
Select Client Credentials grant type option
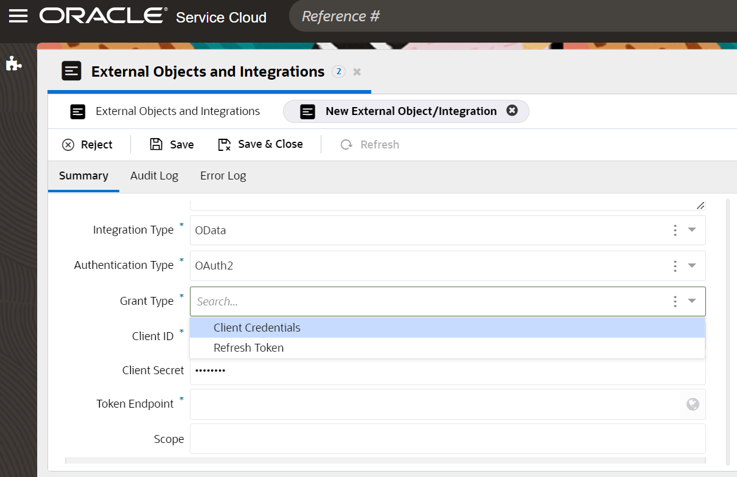click(x=257, y=327)
